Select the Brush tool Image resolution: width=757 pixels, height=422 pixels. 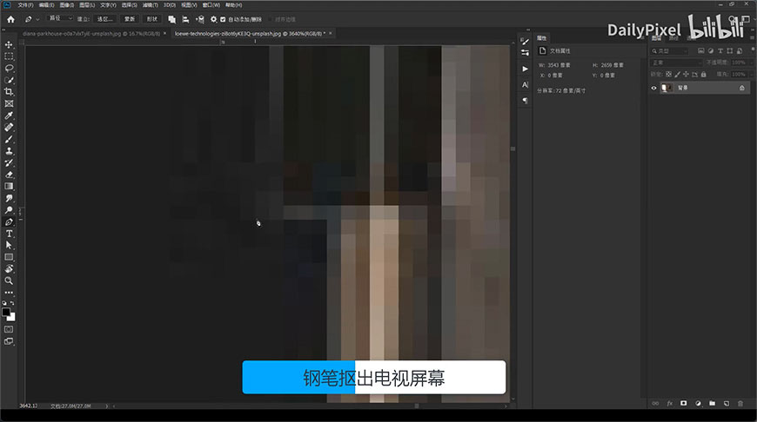point(9,139)
